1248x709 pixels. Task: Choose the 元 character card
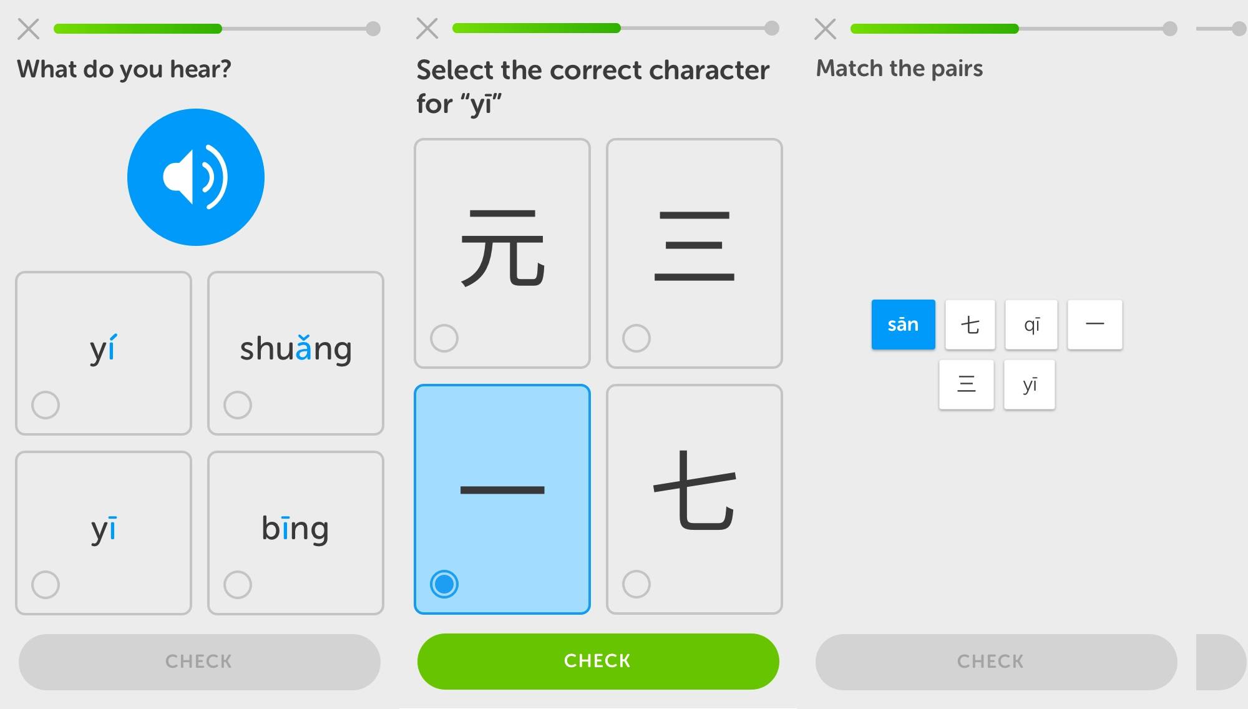[x=502, y=253]
